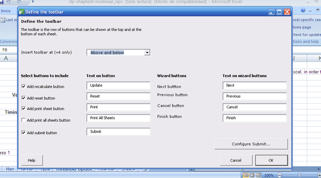
Task: Switch to Page Break Preview icon
Action: tap(259, 175)
